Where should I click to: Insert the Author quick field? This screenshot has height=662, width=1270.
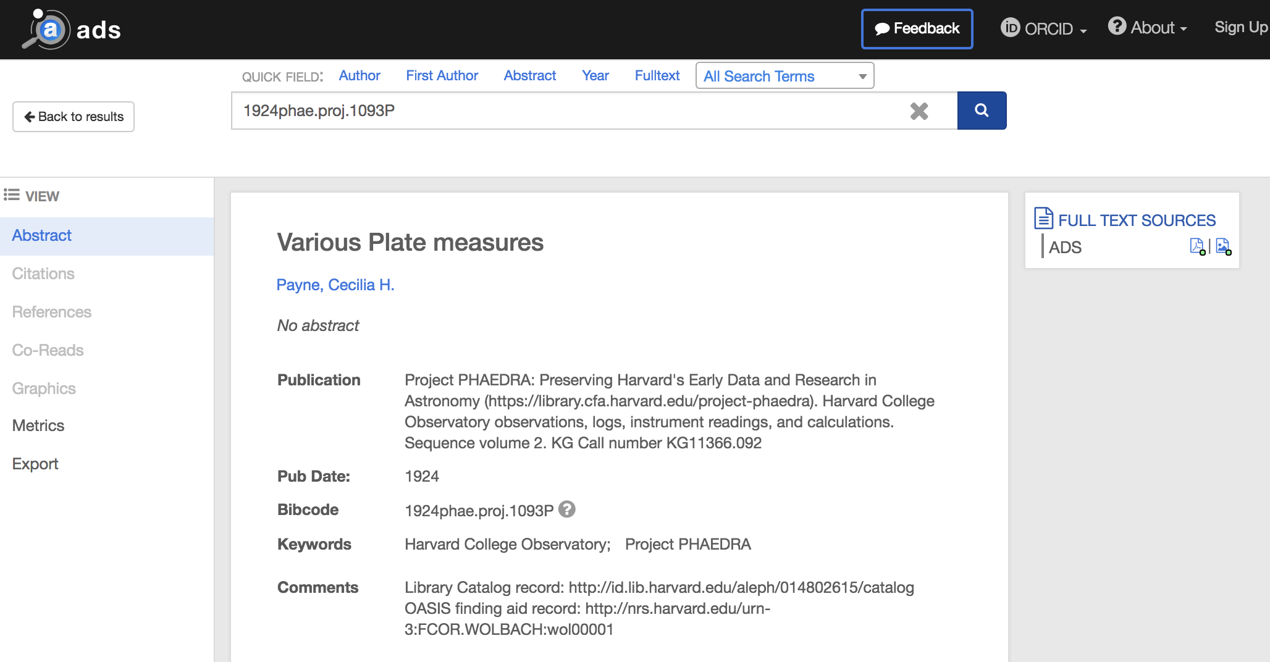(x=360, y=75)
